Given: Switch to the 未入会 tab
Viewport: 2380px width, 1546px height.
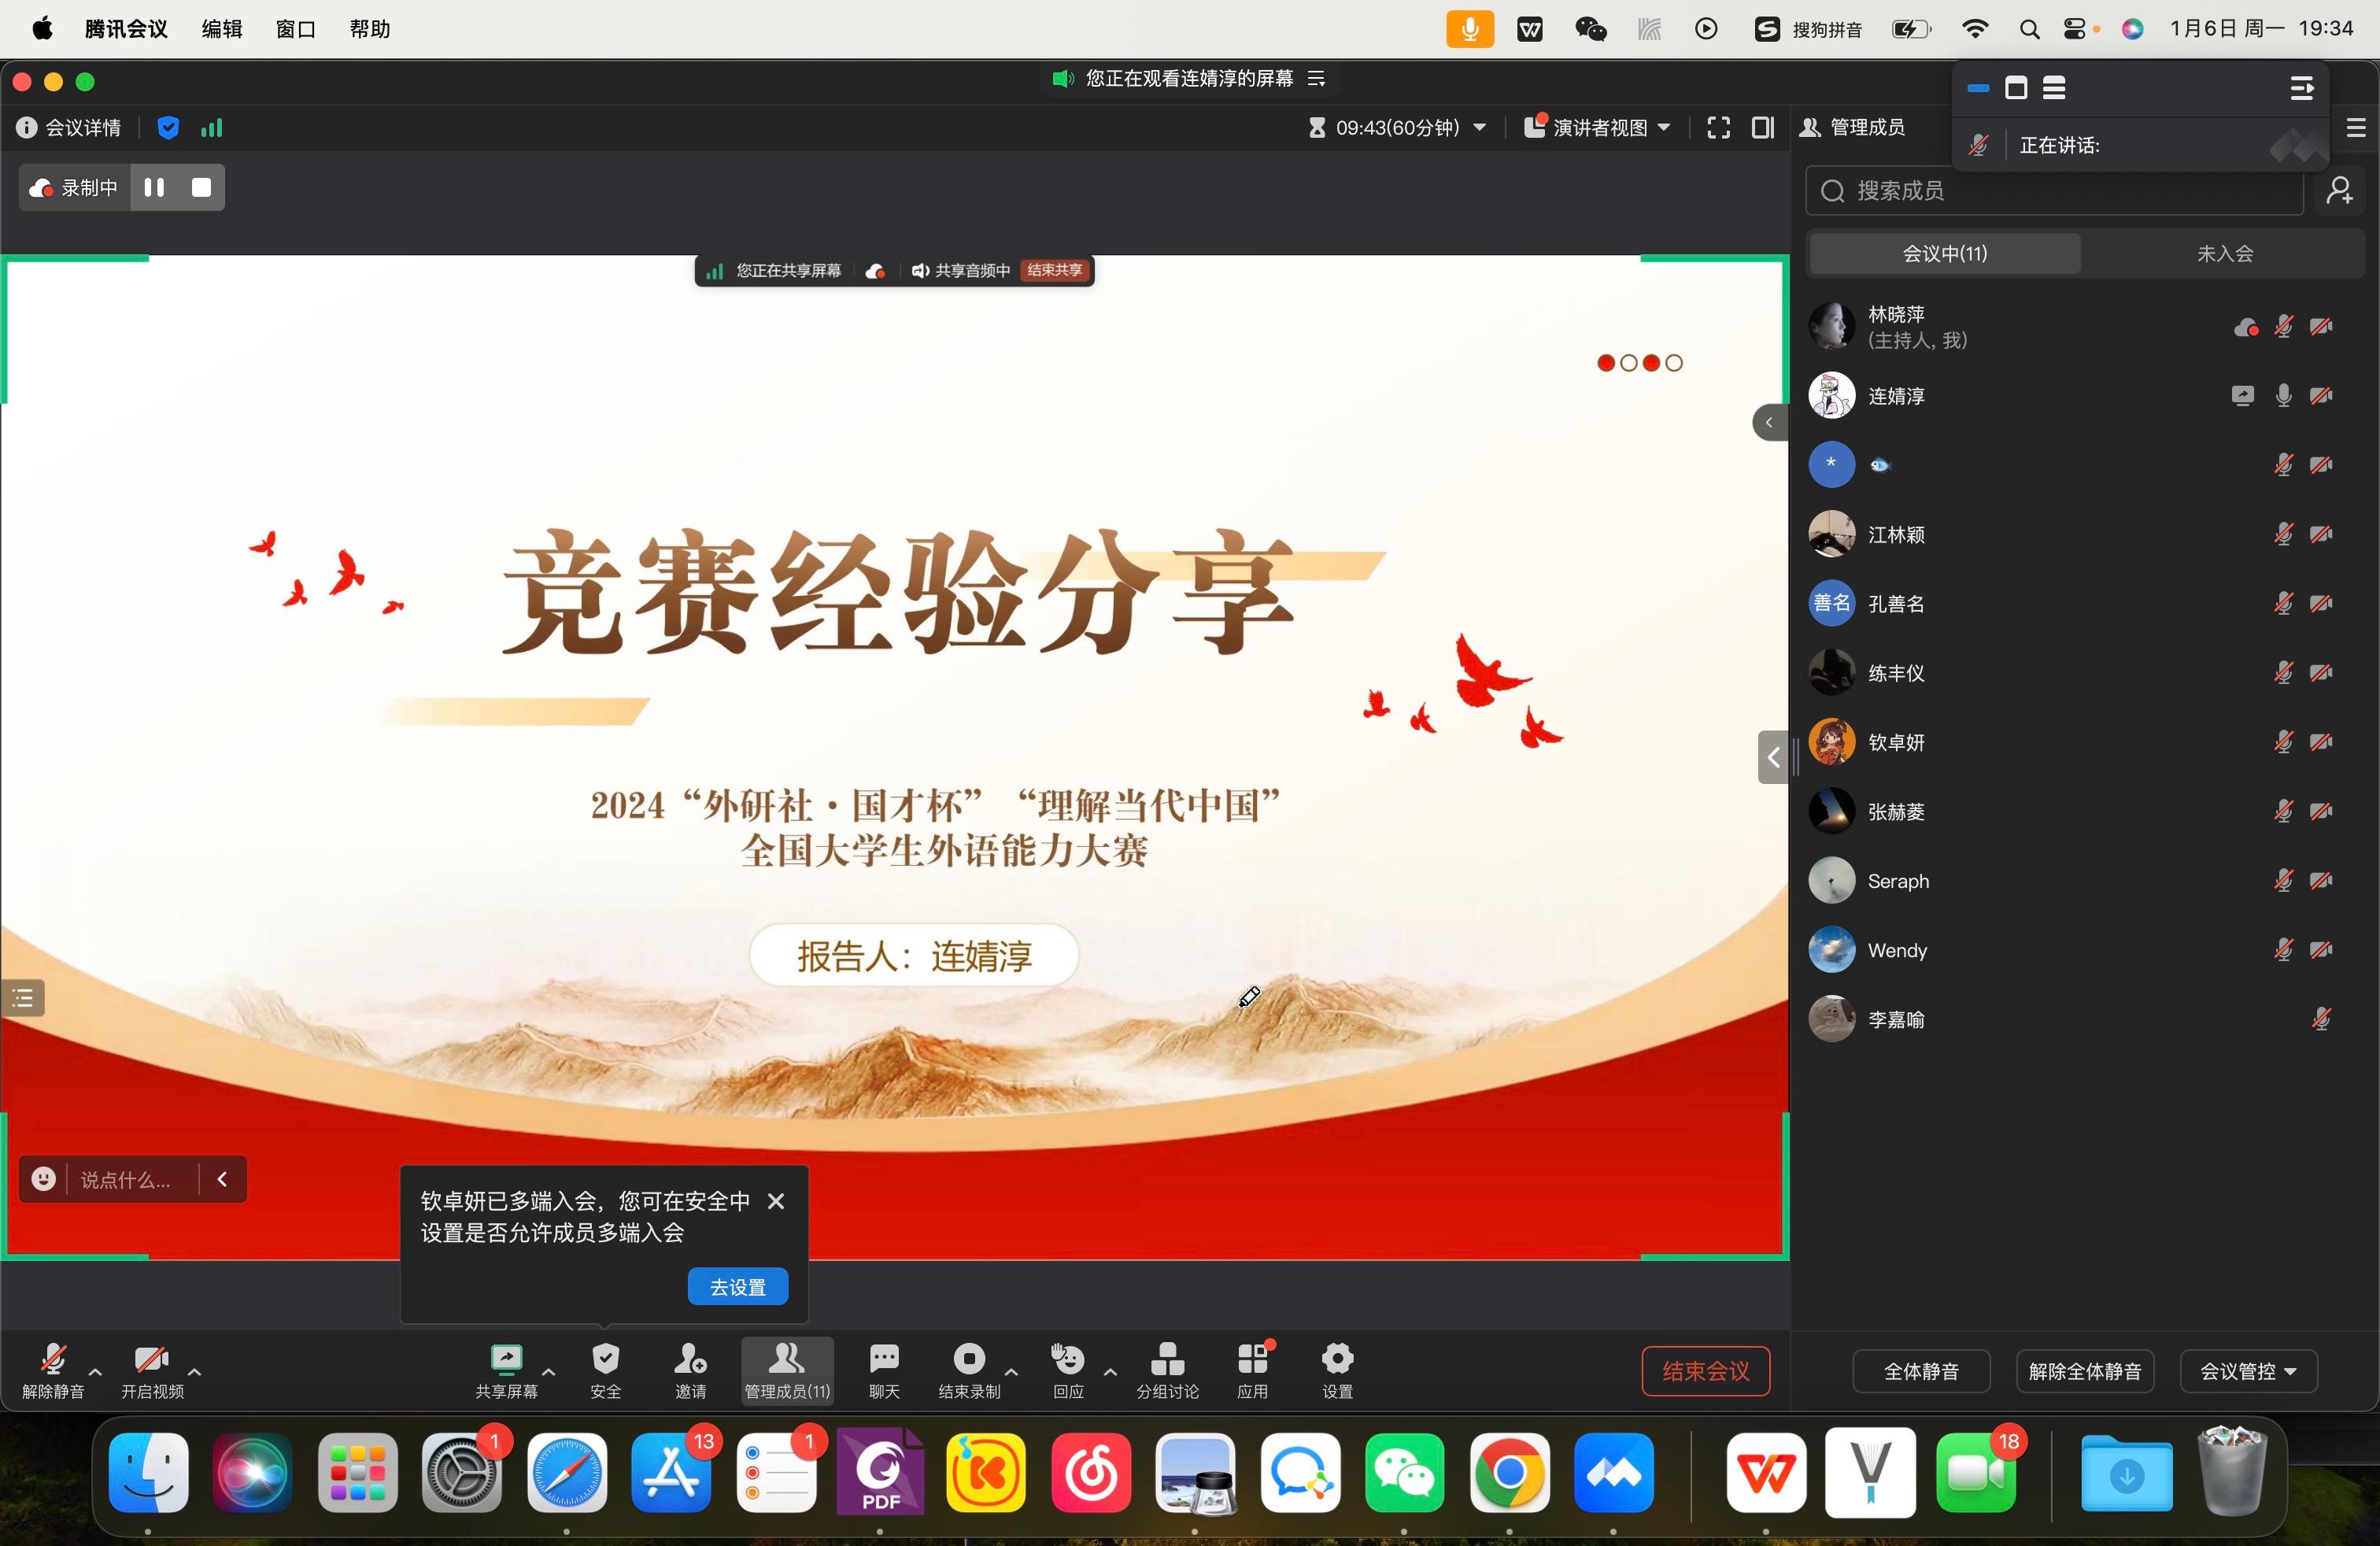Looking at the screenshot, I should coord(2224,254).
